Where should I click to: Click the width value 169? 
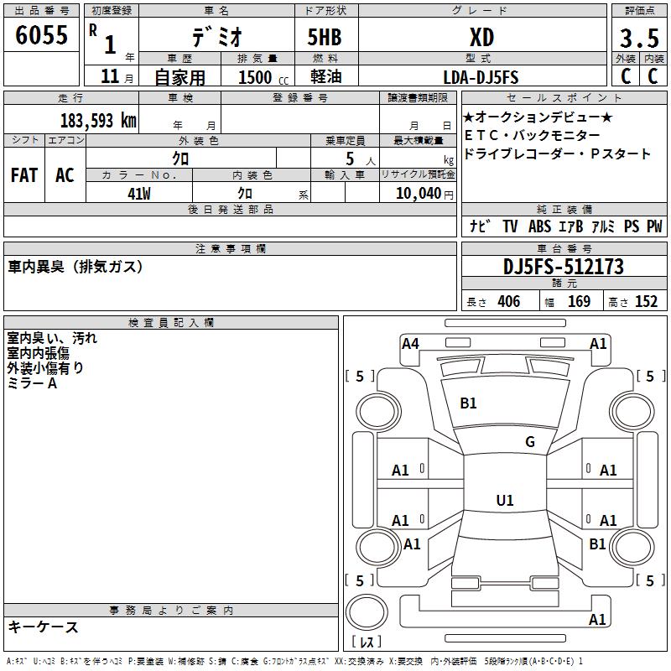coord(579,302)
